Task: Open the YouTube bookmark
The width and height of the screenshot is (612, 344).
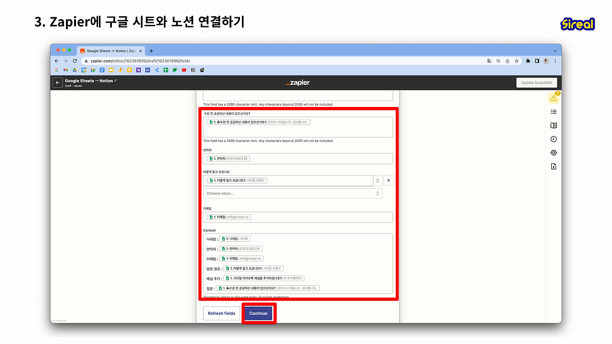Action: click(184, 70)
